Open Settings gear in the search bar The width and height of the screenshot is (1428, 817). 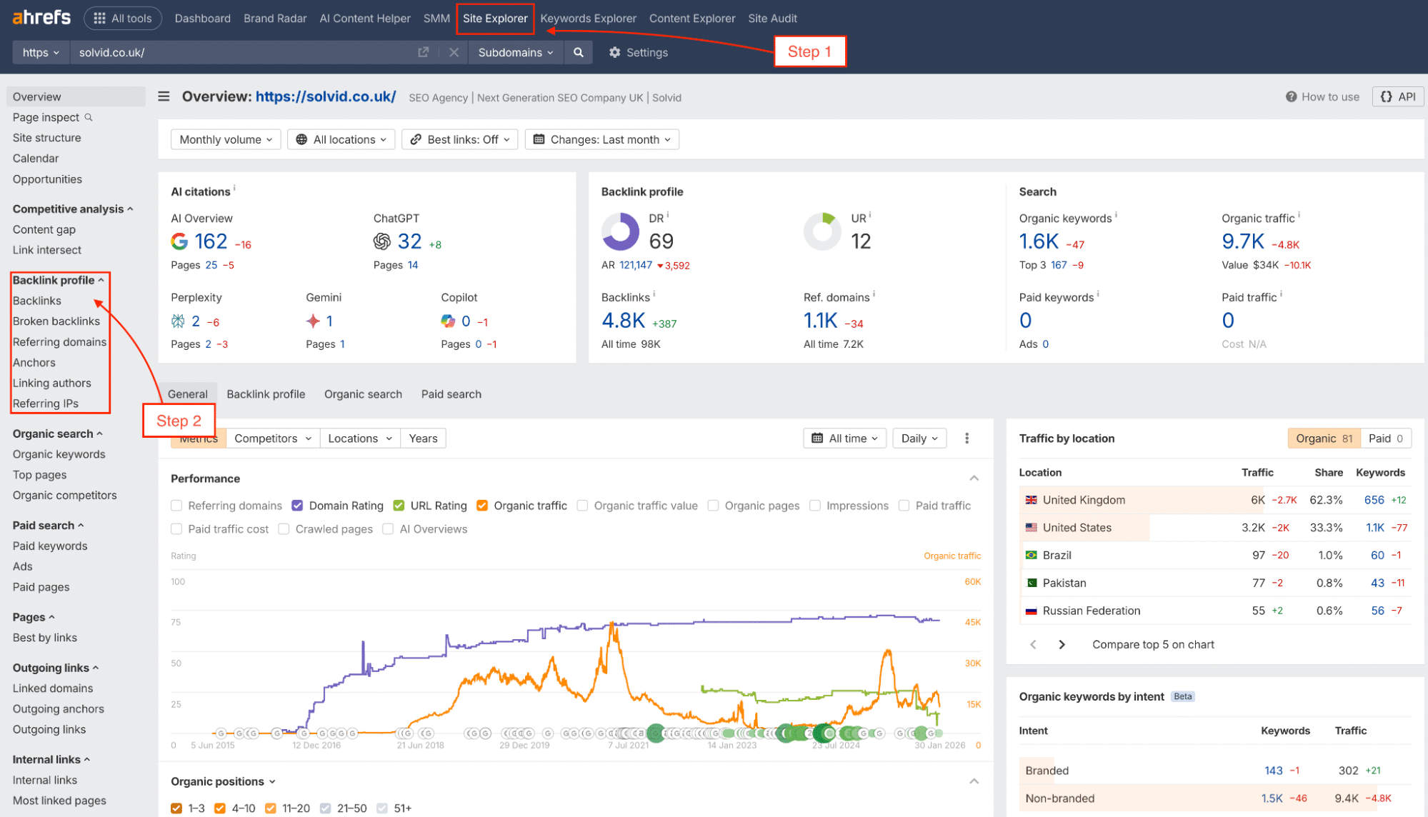coord(614,52)
